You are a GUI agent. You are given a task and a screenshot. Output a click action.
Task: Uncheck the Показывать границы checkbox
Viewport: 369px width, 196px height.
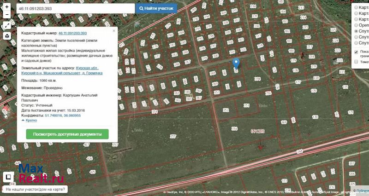[356, 52]
